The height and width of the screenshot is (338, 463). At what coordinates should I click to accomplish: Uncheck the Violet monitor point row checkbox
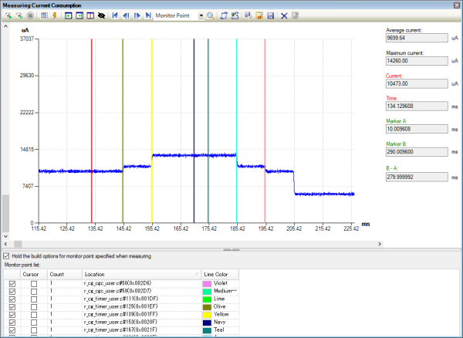(x=11, y=285)
